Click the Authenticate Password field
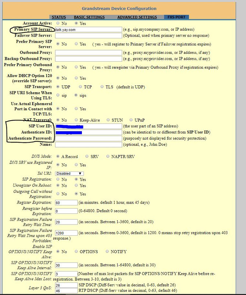 coord(89,139)
